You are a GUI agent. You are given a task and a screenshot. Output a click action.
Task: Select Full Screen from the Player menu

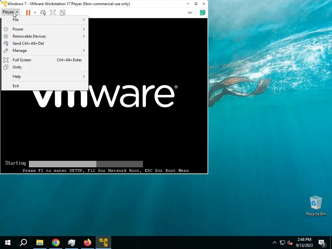click(45, 60)
